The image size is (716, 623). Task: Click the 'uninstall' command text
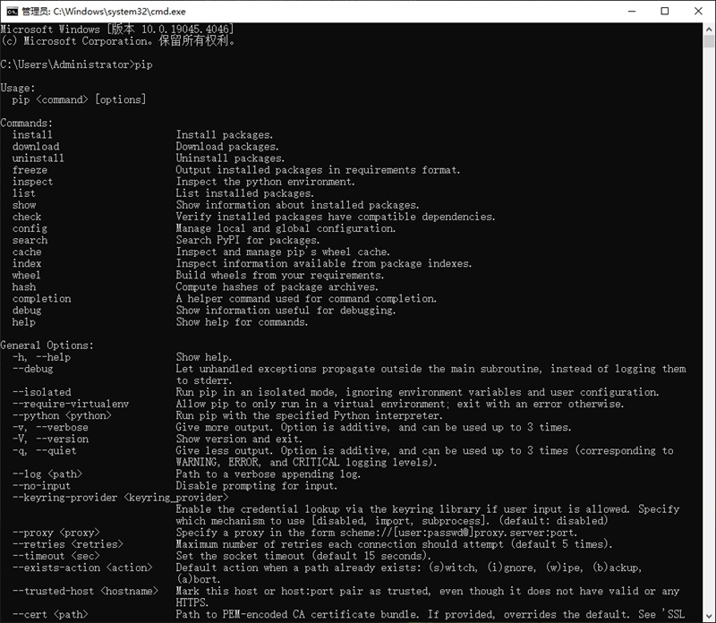[x=38, y=158]
